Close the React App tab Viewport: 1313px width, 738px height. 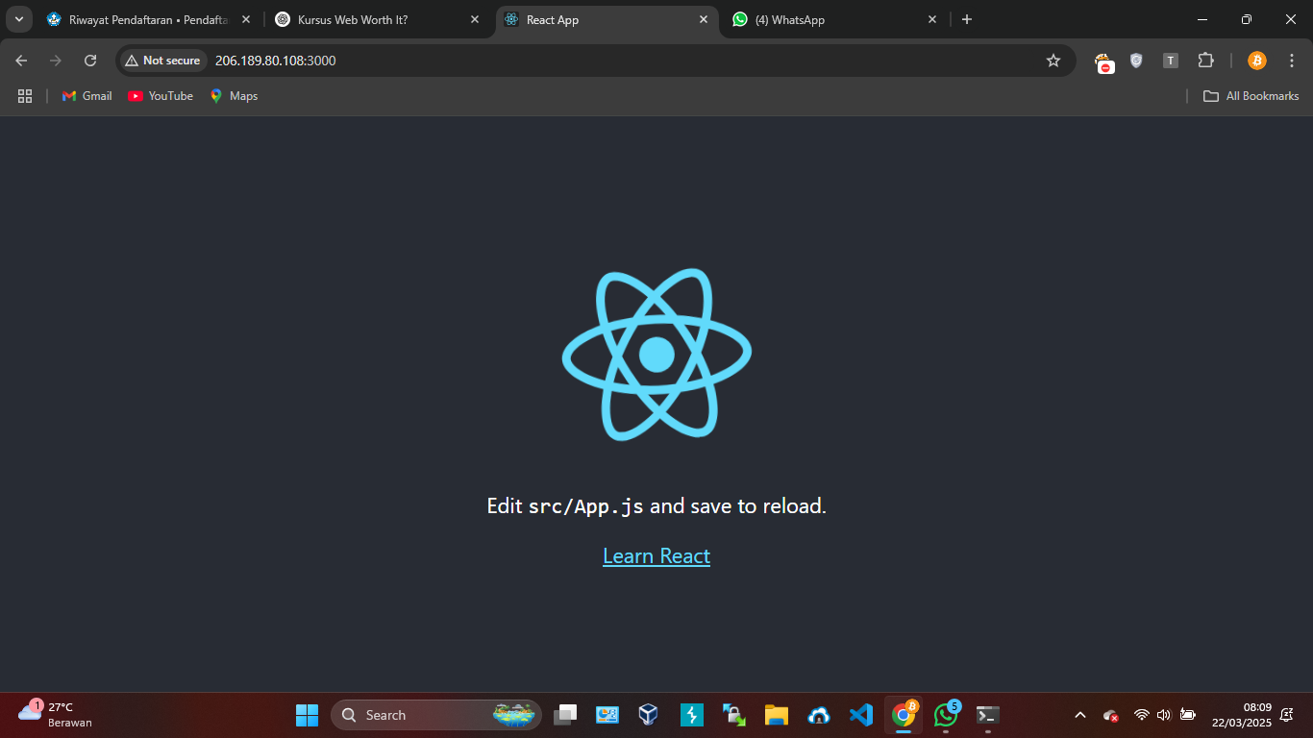704,19
